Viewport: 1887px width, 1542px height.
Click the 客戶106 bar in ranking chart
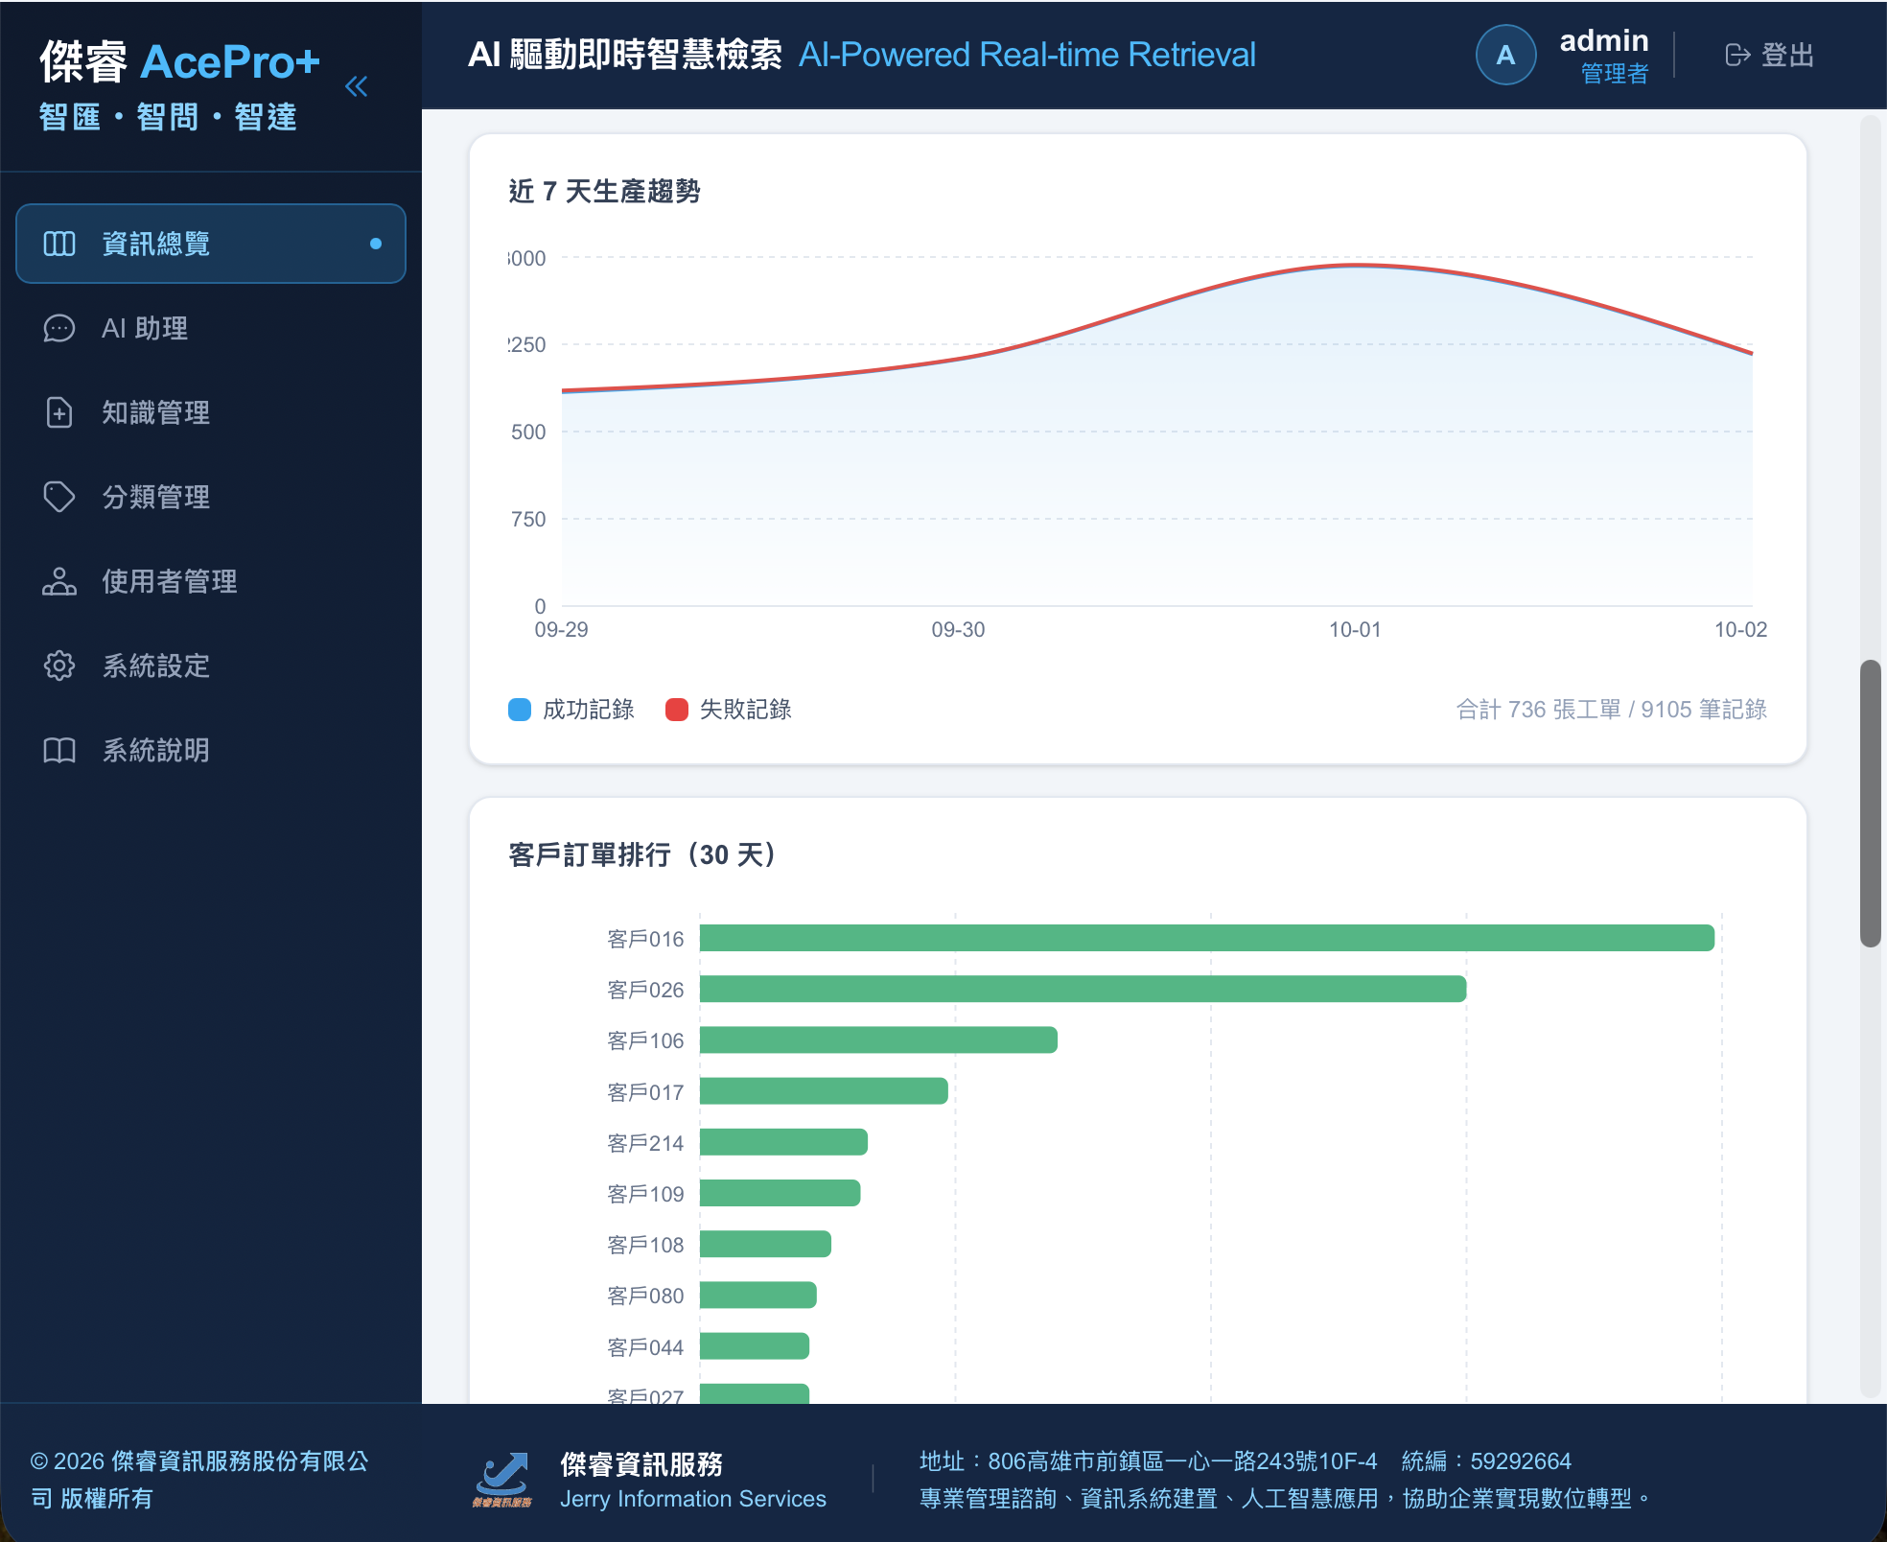tap(878, 1040)
